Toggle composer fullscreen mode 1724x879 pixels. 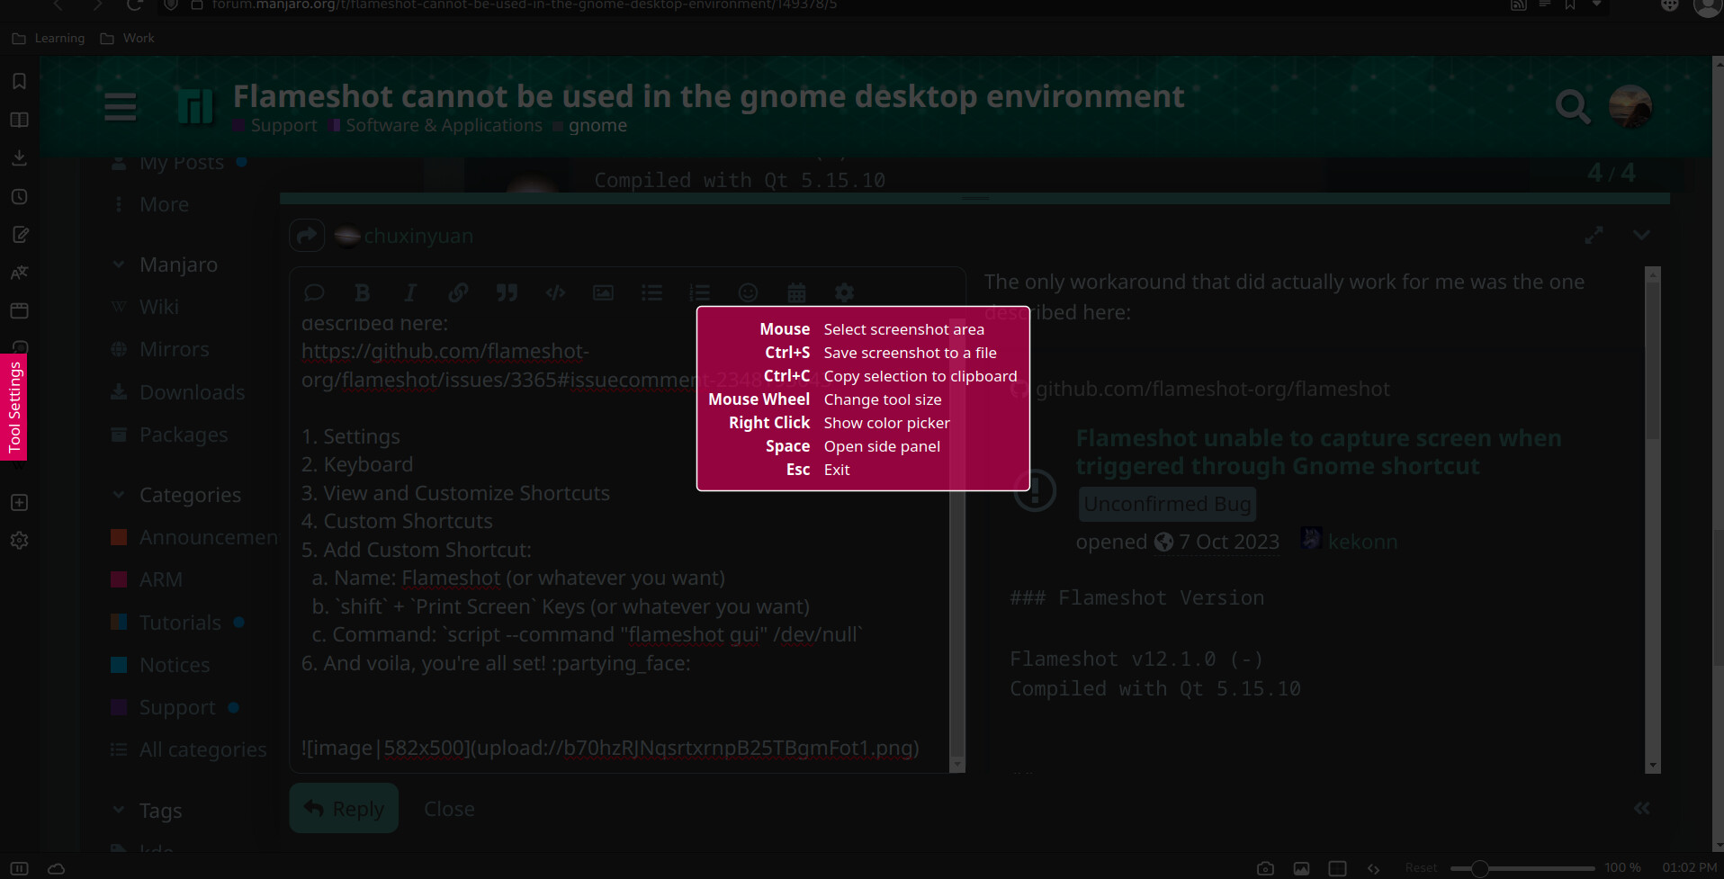pos(1594,236)
